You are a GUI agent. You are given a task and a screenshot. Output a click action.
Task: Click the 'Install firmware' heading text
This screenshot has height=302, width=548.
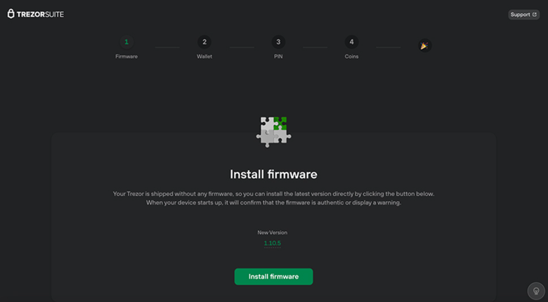click(x=274, y=174)
